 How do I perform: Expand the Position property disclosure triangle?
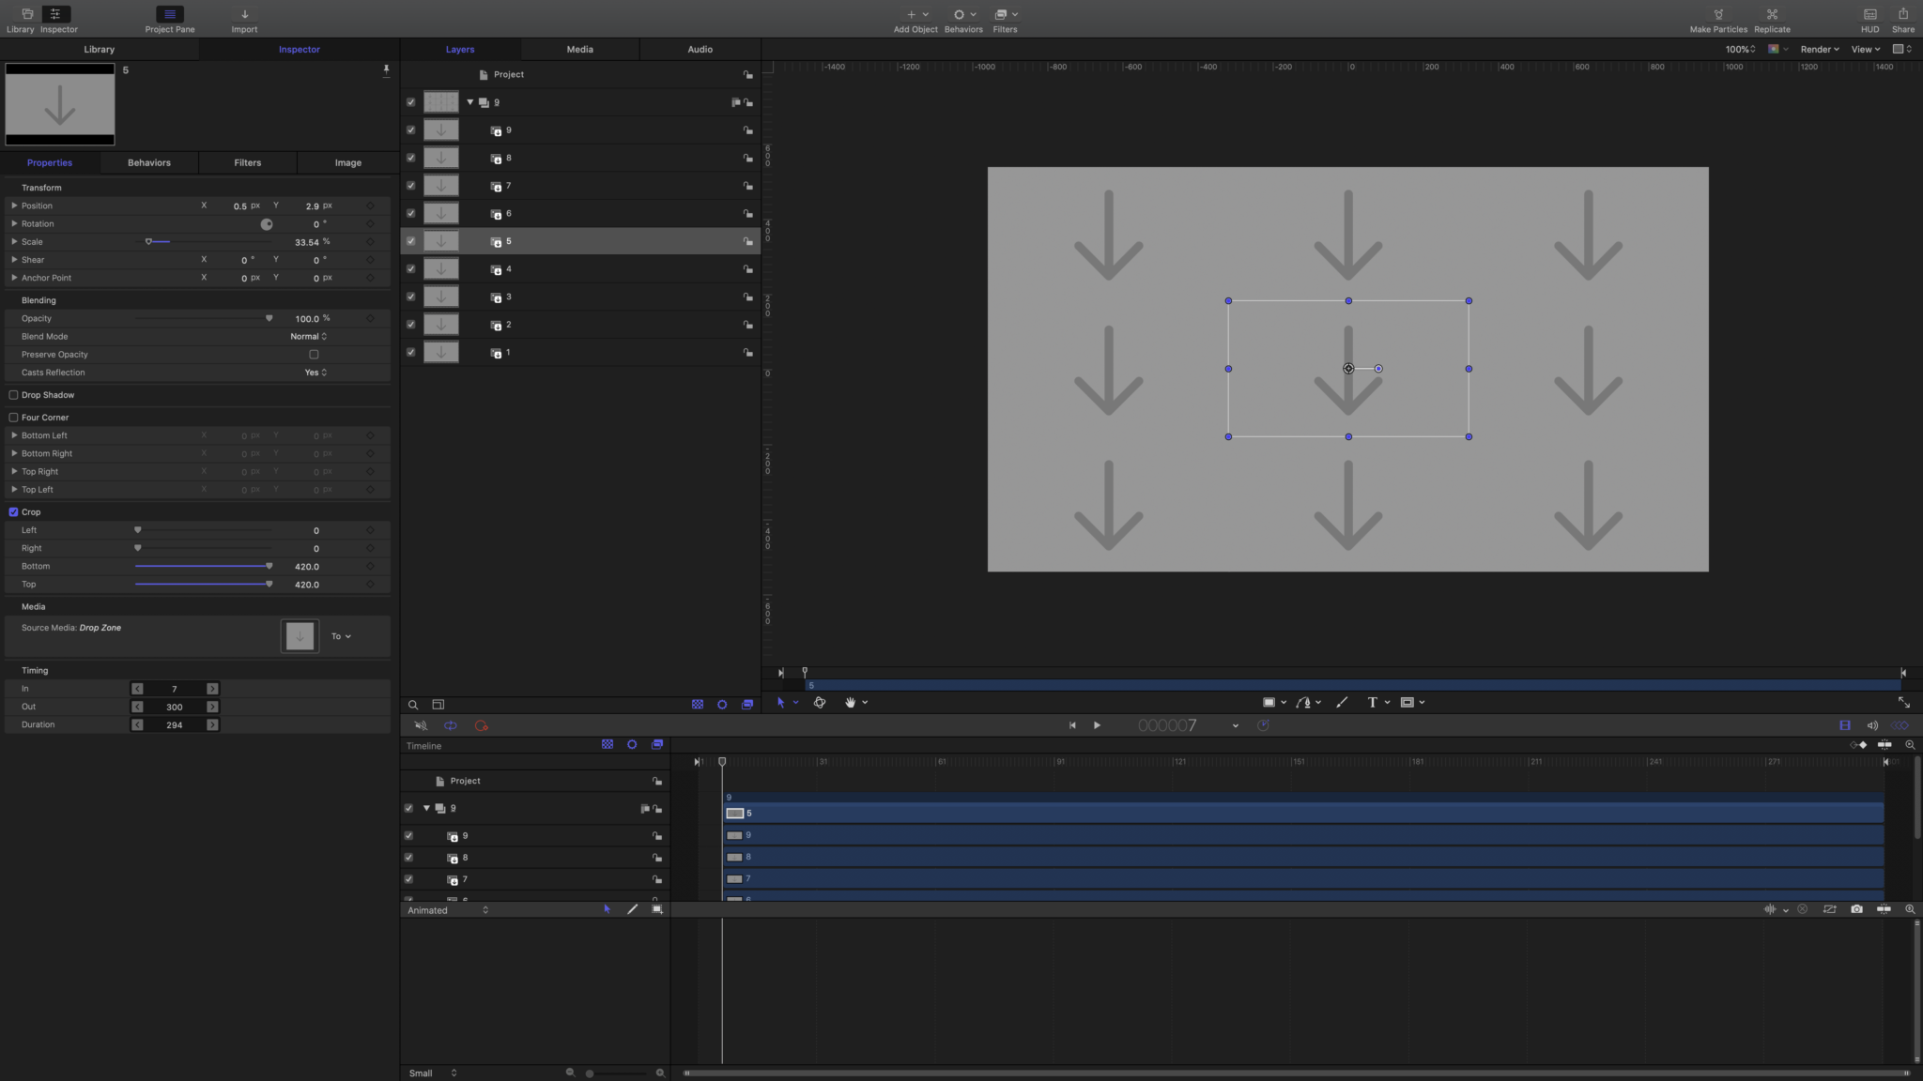point(13,206)
